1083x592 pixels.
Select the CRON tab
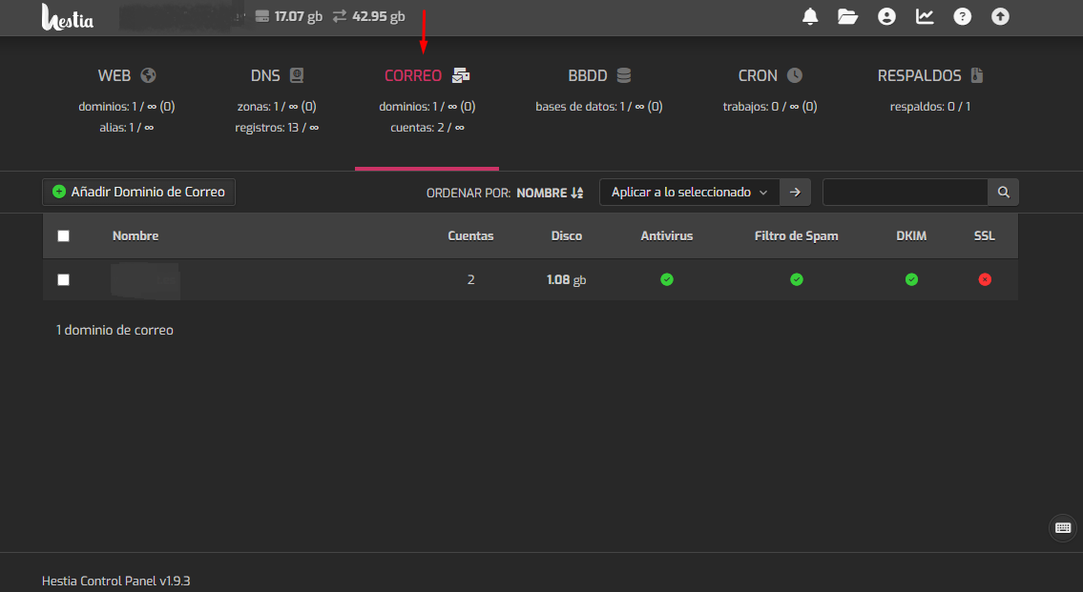pyautogui.click(x=770, y=76)
